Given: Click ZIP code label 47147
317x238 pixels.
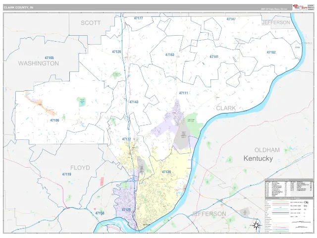Looking at the screenshot, I should pos(231,19).
